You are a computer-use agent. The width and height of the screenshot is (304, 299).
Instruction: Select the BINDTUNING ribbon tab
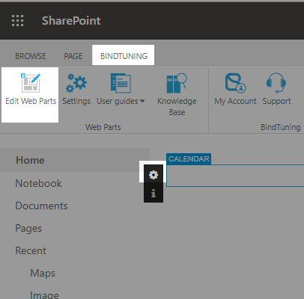pyautogui.click(x=124, y=56)
